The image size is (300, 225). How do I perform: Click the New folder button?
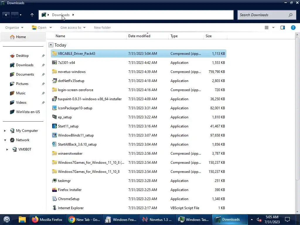point(102,28)
